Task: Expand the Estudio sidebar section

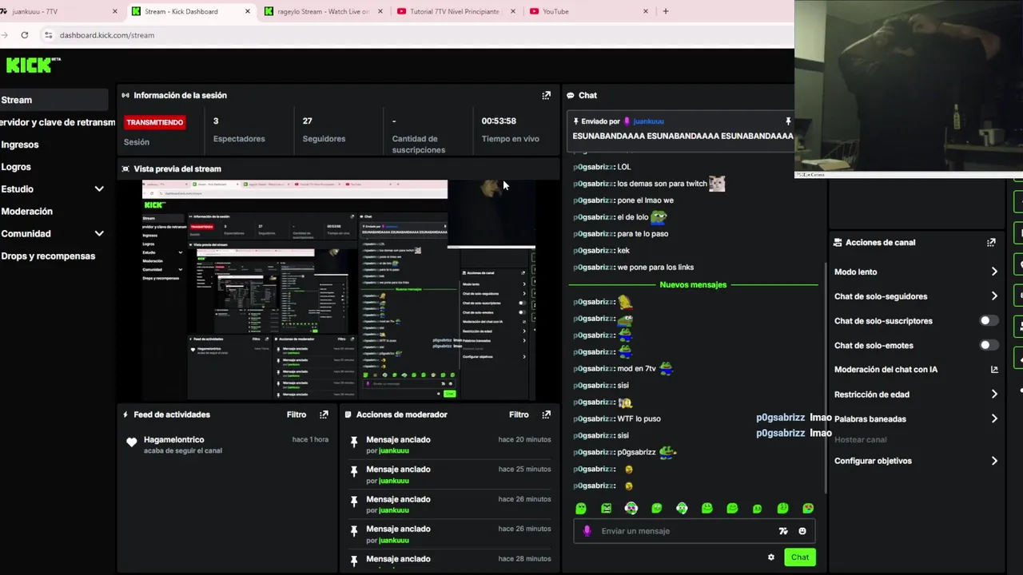Action: pyautogui.click(x=99, y=189)
